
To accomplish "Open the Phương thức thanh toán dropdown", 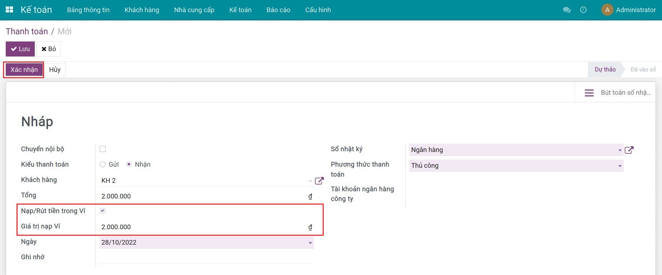I will (x=620, y=166).
